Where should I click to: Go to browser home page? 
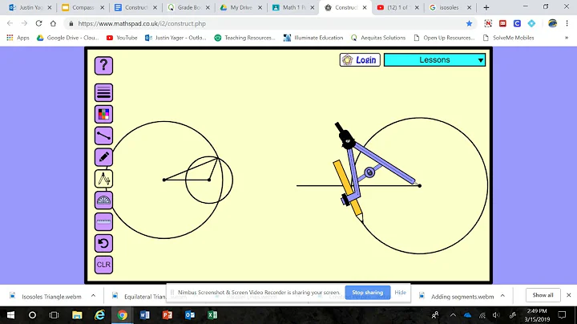point(53,23)
